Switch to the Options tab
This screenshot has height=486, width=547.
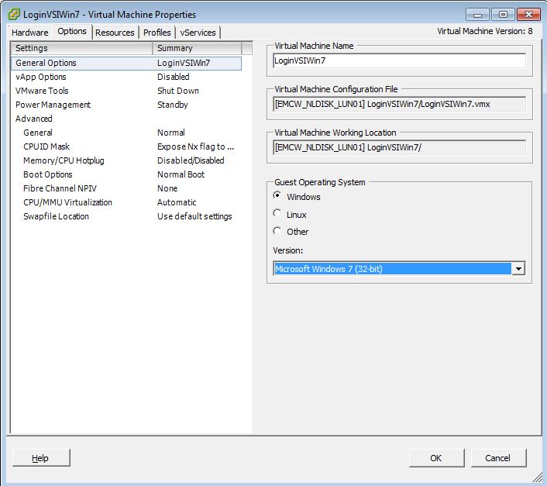point(72,32)
